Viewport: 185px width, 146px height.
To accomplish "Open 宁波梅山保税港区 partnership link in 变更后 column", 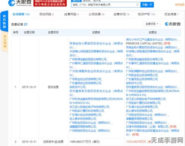I will pos(152,53).
